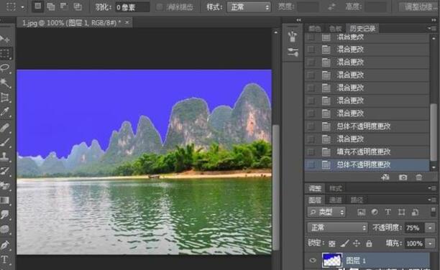Filter layers by smart object icon
Image resolution: width=440 pixels, height=270 pixels.
[x=415, y=213]
